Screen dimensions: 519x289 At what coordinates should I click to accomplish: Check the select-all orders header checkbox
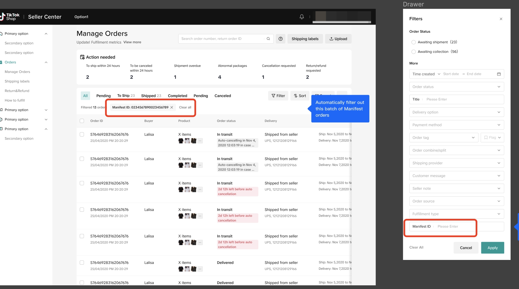click(x=82, y=121)
